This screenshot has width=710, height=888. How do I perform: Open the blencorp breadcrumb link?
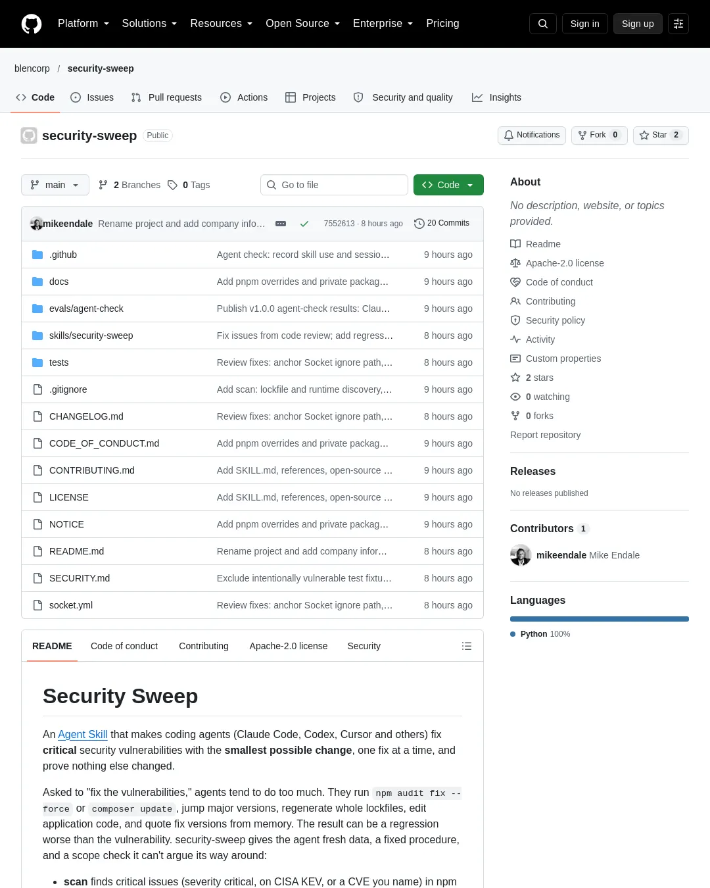[32, 68]
